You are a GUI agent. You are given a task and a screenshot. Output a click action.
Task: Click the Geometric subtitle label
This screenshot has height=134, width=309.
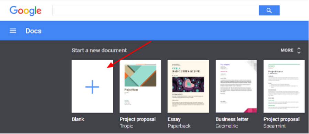pos(227,126)
